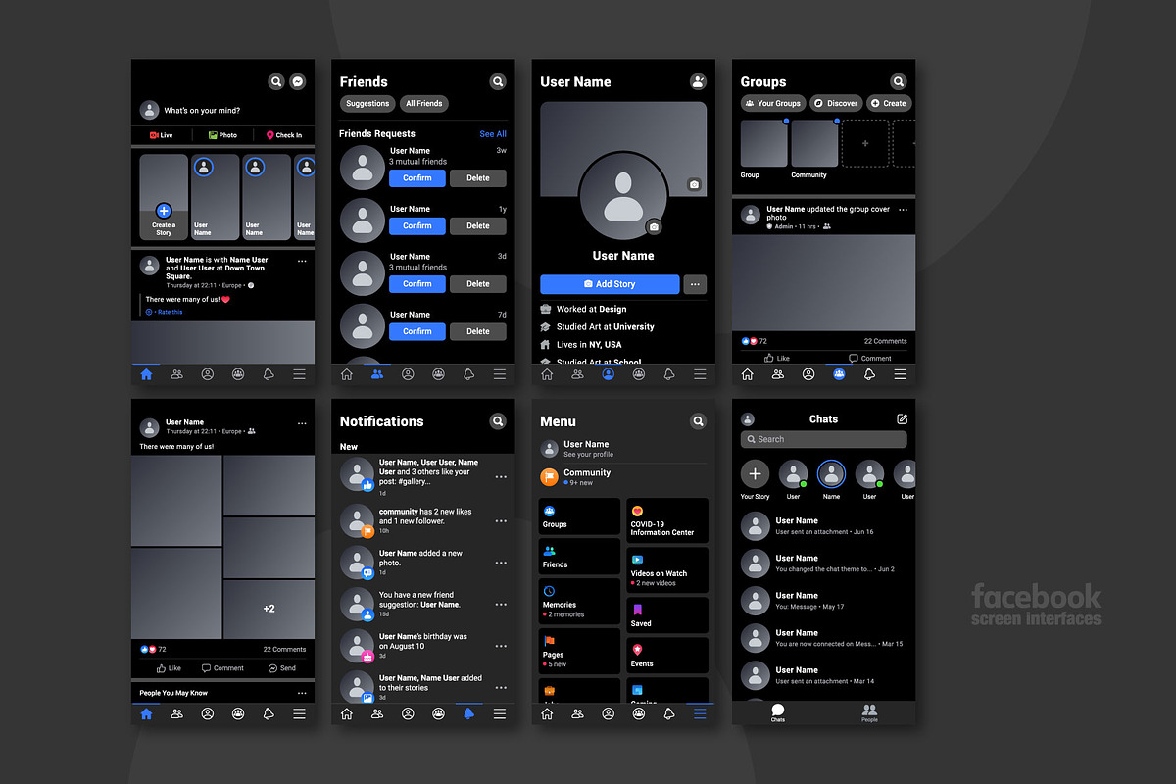This screenshot has width=1176, height=784.
Task: Click Search field in Chats
Action: 823,439
